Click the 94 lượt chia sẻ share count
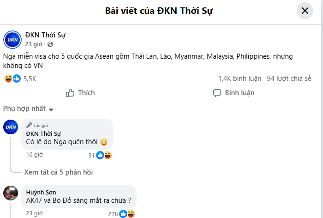323x218 pixels. 289,79
